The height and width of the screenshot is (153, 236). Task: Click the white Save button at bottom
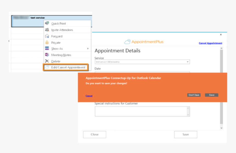click(x=186, y=135)
